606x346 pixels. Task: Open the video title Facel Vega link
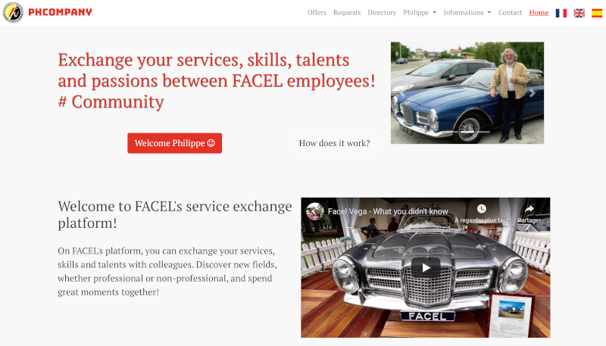(x=388, y=212)
